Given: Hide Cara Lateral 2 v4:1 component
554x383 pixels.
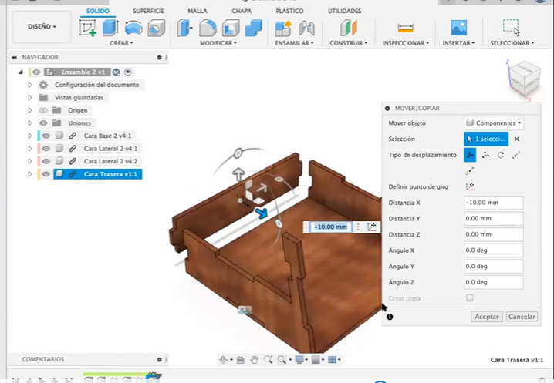Looking at the screenshot, I should tap(46, 148).
